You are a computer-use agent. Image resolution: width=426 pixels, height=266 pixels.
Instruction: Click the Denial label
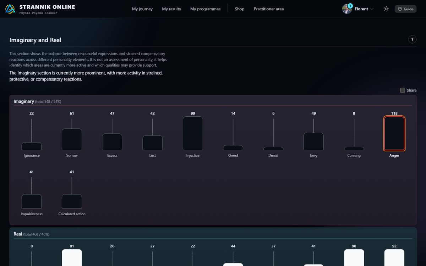(x=273, y=155)
